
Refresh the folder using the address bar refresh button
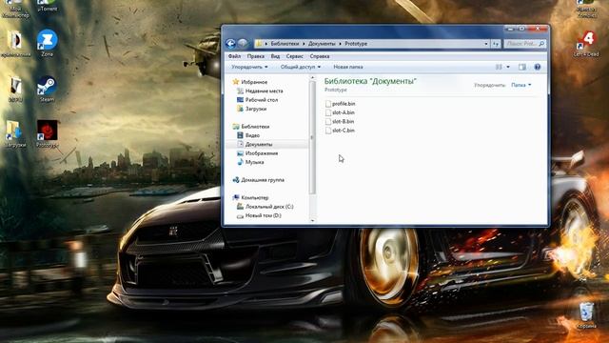496,44
